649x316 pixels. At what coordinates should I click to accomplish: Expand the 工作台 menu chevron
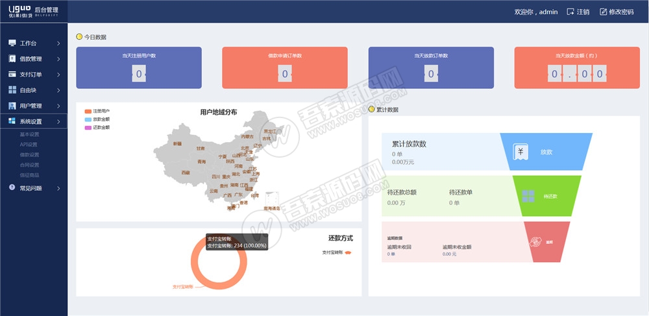(x=58, y=43)
